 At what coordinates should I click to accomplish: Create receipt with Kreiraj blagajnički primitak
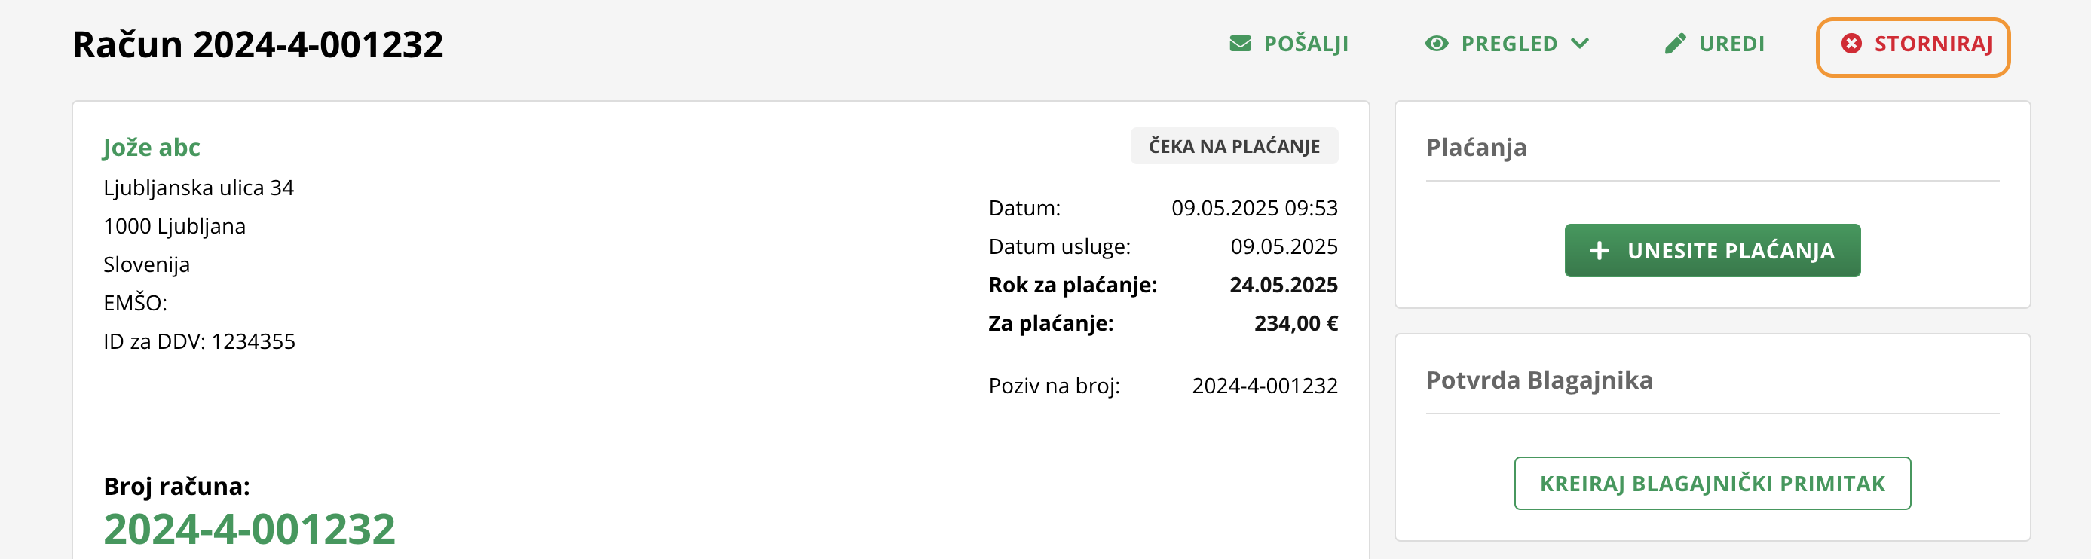pos(1712,484)
